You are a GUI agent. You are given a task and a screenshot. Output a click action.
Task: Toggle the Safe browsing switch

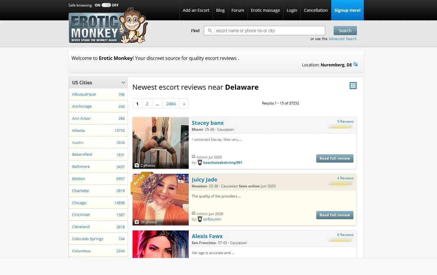click(106, 5)
